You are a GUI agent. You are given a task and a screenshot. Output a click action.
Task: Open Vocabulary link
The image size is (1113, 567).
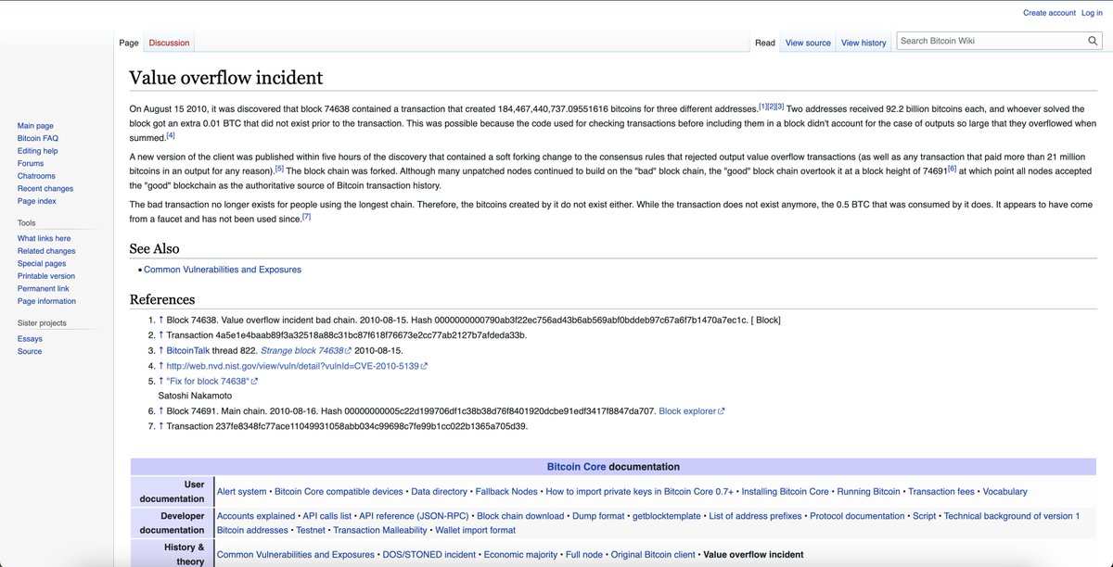tap(1004, 491)
